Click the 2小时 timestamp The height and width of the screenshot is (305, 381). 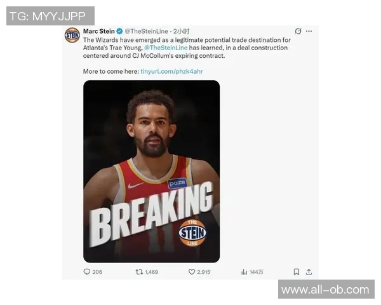coord(181,31)
